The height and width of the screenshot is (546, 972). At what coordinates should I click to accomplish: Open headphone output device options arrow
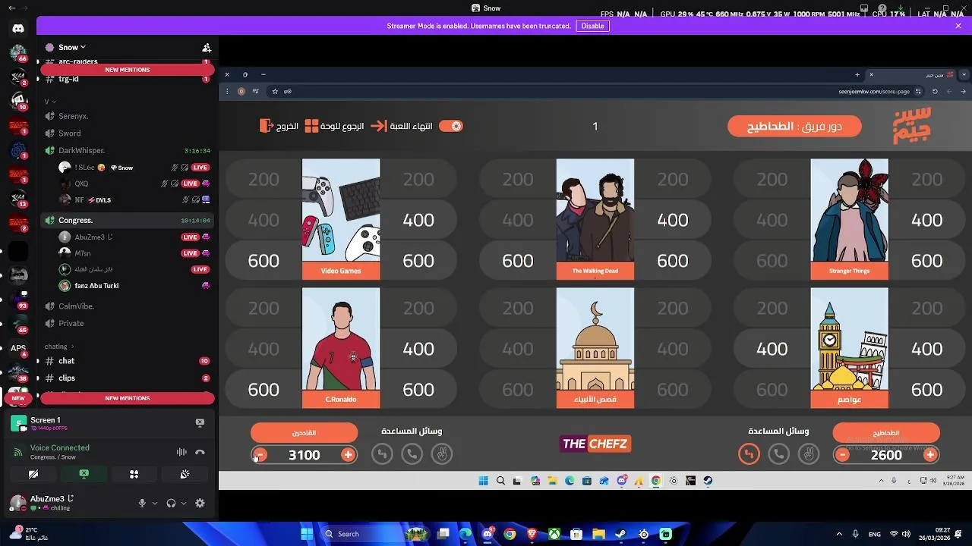pos(184,503)
